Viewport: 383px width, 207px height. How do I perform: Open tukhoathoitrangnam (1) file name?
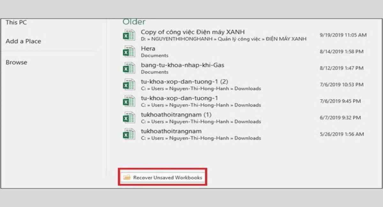point(176,115)
